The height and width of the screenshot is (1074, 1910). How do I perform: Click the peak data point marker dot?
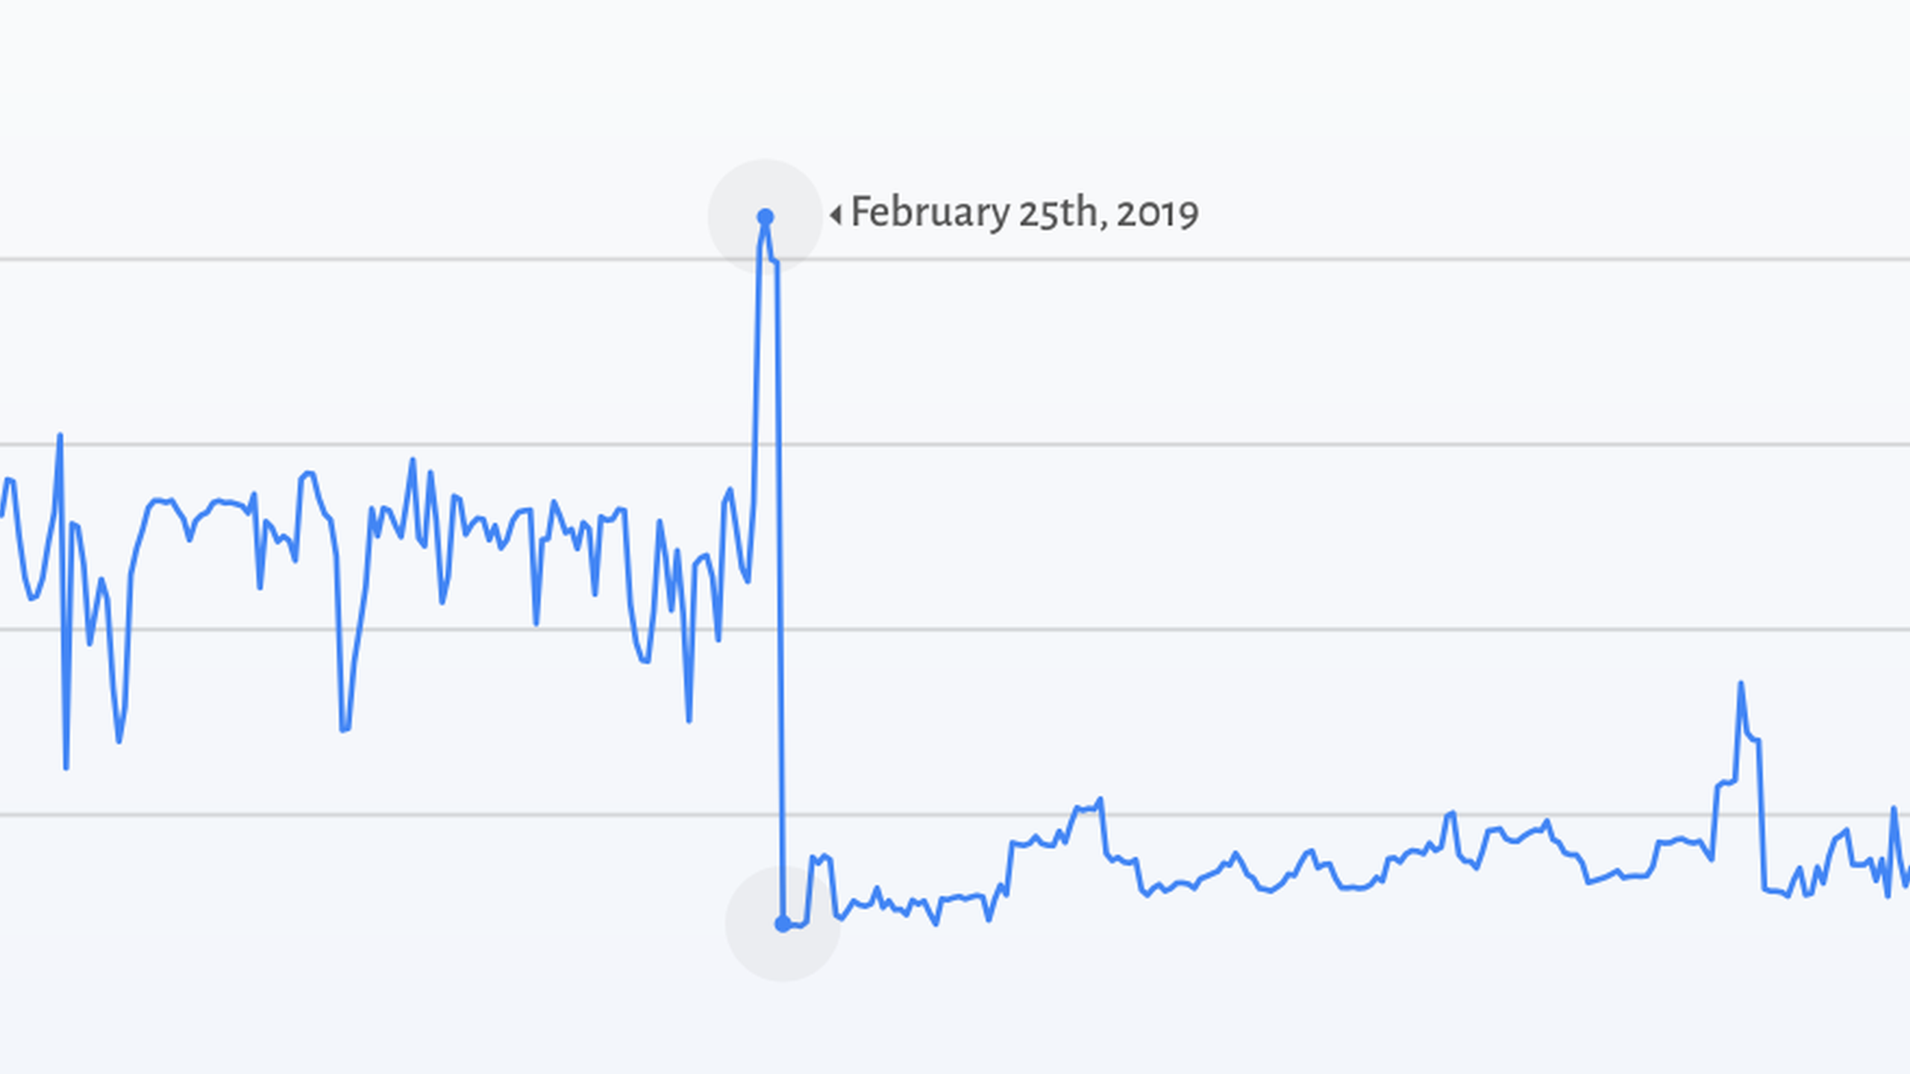click(x=765, y=217)
